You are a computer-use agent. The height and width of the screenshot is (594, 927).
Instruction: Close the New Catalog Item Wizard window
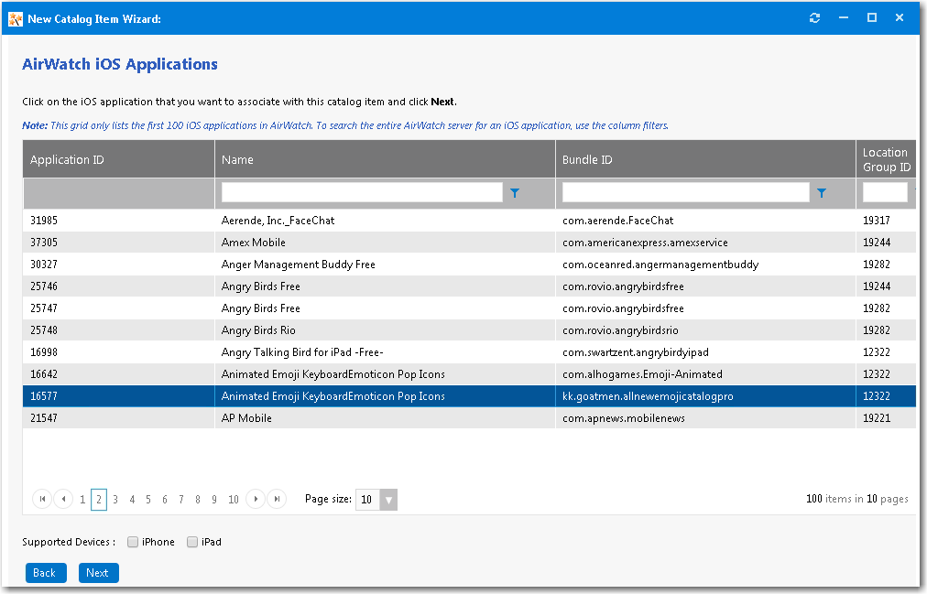pyautogui.click(x=900, y=17)
